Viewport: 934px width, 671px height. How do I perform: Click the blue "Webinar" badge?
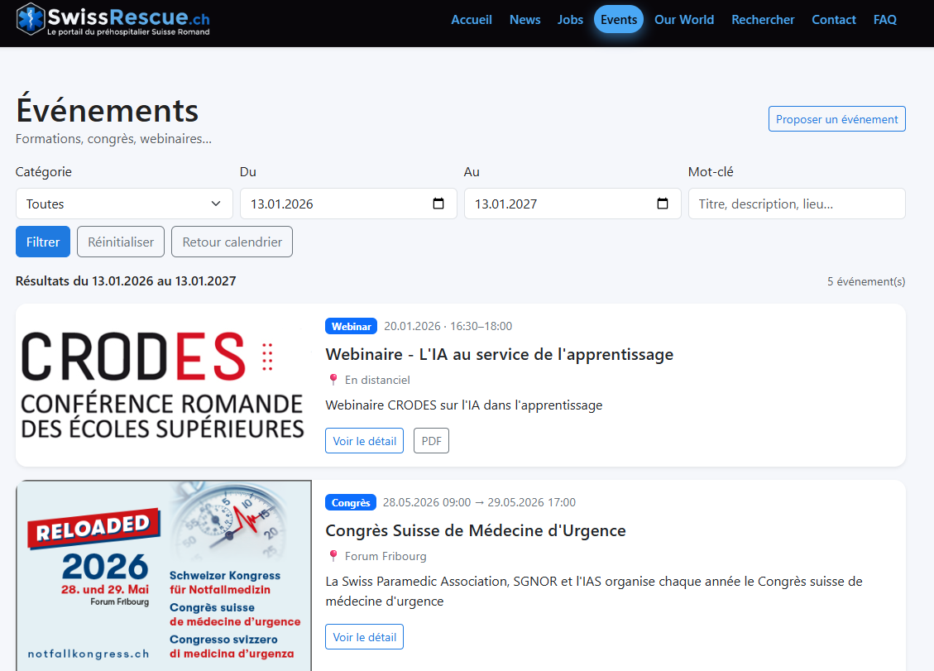tap(351, 326)
